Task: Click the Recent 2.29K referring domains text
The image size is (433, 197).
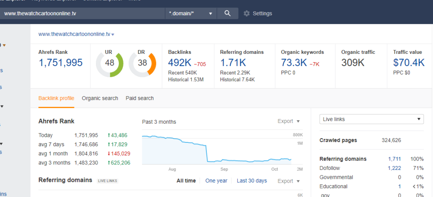Action: click(235, 73)
